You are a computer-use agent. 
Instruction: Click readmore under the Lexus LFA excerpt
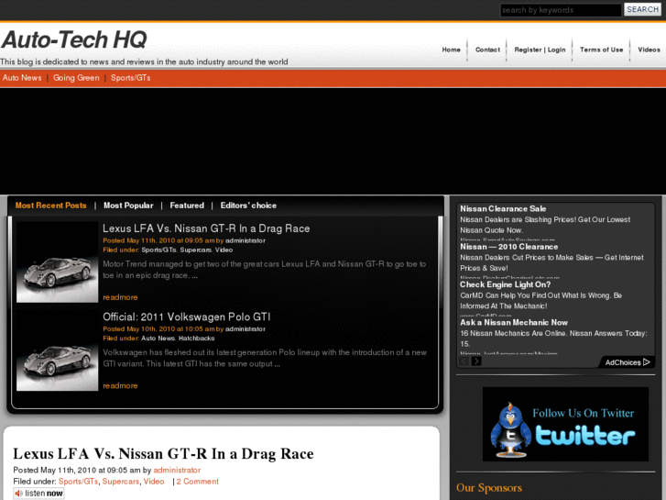pos(120,297)
